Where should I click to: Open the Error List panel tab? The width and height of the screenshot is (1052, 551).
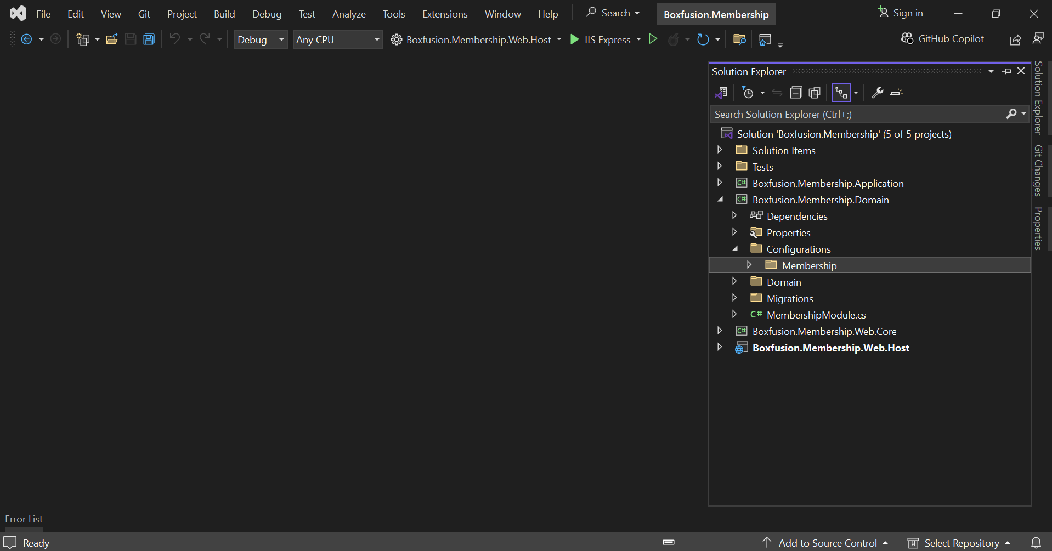24,519
